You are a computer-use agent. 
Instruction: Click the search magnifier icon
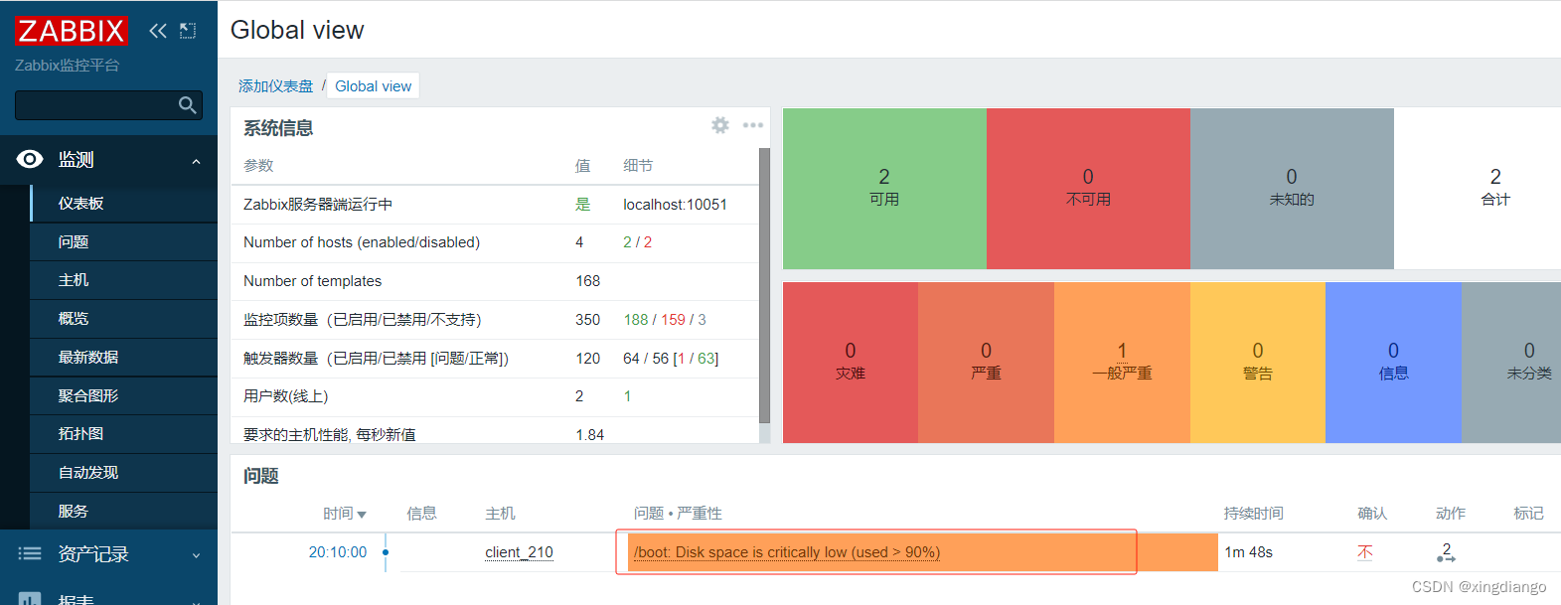[x=187, y=105]
